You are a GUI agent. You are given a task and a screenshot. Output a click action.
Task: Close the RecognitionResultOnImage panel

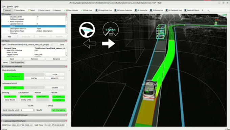[x=66, y=115]
